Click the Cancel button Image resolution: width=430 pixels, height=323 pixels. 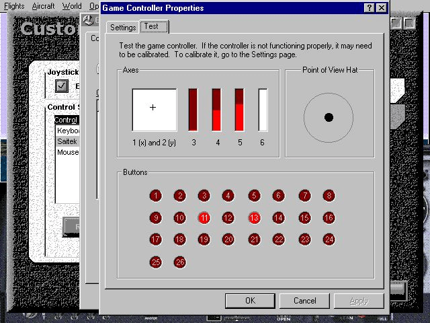tap(304, 301)
